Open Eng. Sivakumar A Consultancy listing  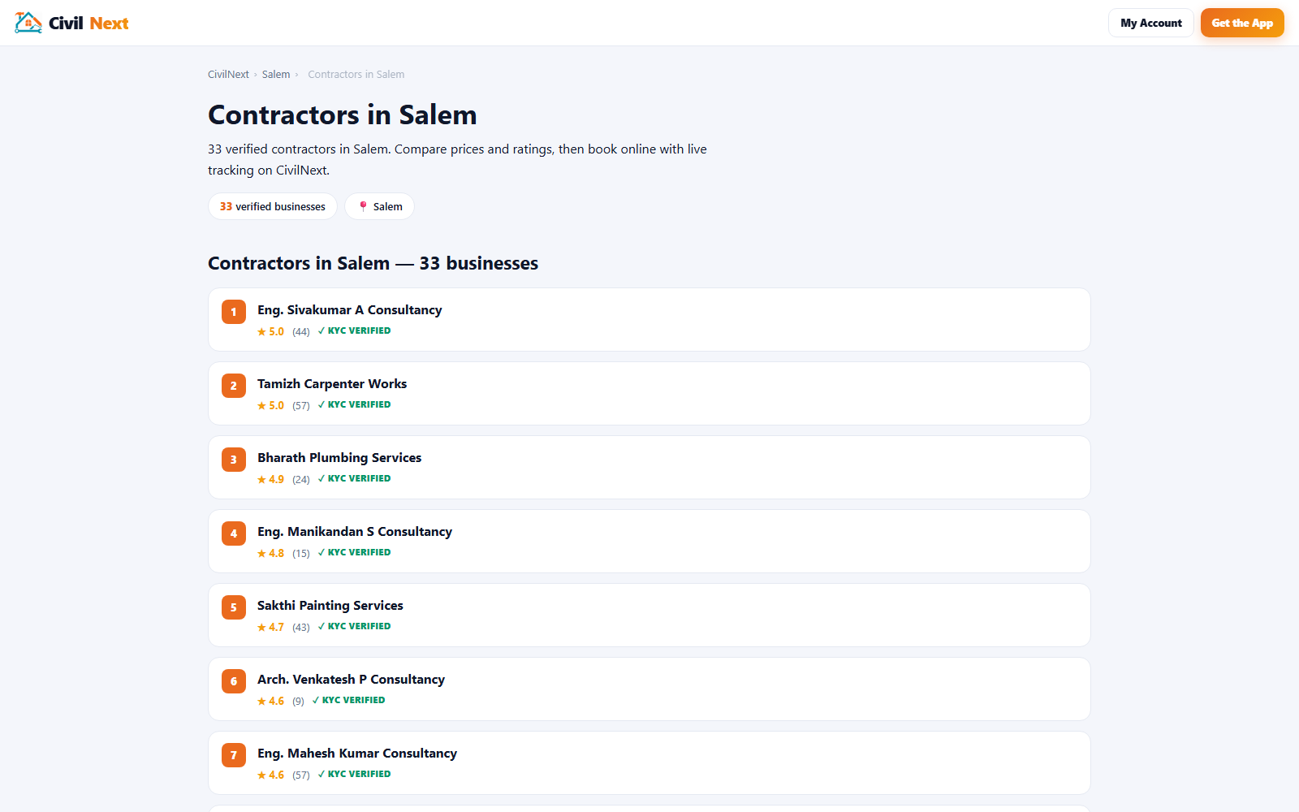[x=649, y=320]
